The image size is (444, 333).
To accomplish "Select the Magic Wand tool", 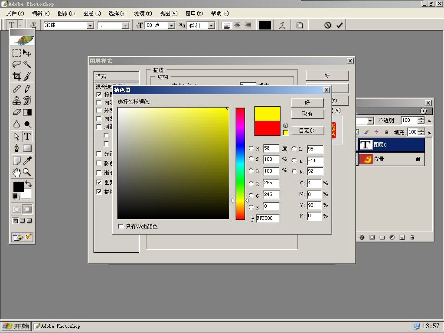I will pyautogui.click(x=27, y=65).
